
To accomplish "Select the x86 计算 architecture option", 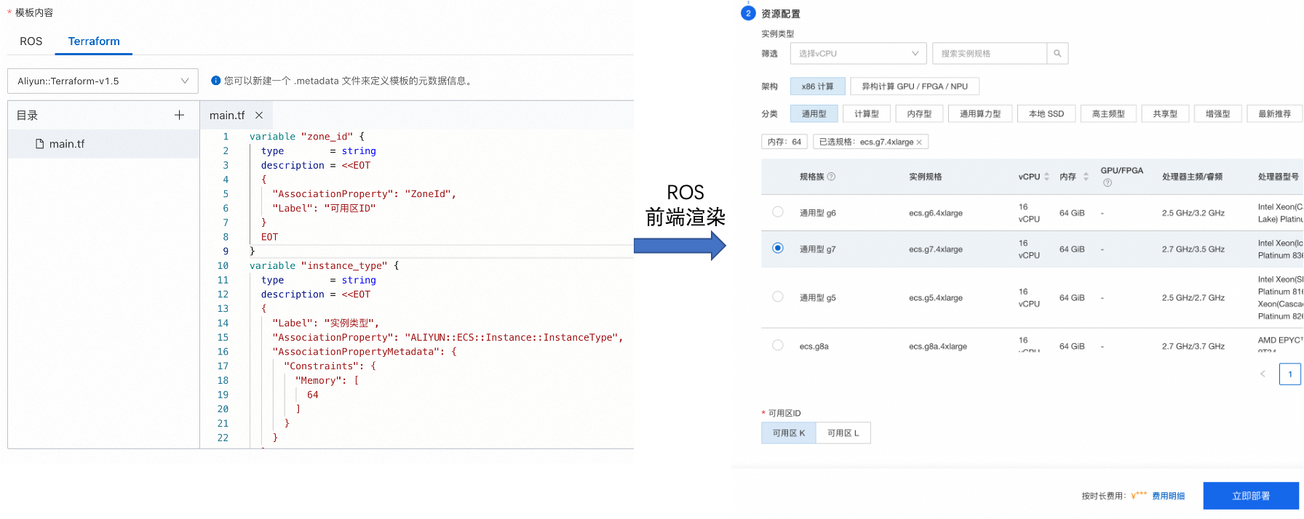I will (x=818, y=86).
